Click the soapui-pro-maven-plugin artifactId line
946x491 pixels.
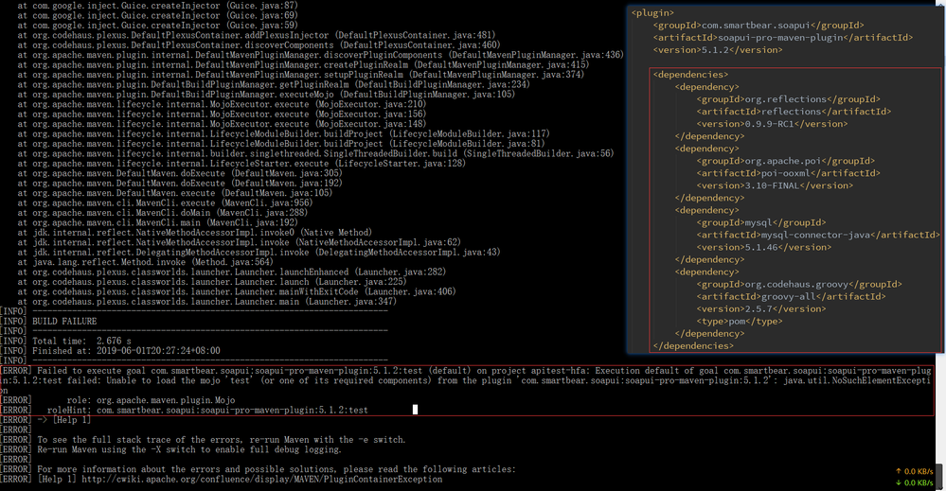782,37
